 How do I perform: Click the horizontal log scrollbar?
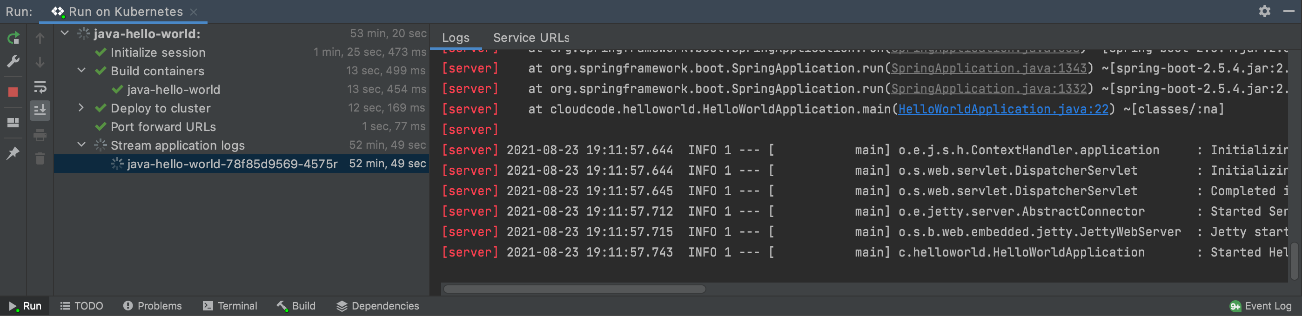[574, 289]
